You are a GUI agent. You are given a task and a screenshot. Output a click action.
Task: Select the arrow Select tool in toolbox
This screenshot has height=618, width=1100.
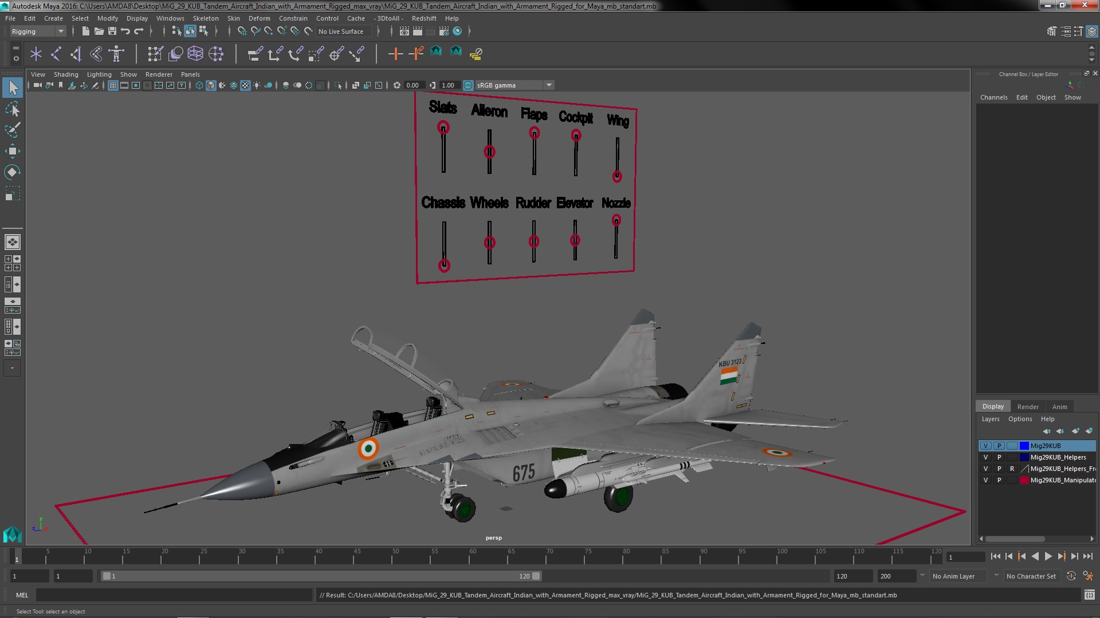click(x=13, y=88)
